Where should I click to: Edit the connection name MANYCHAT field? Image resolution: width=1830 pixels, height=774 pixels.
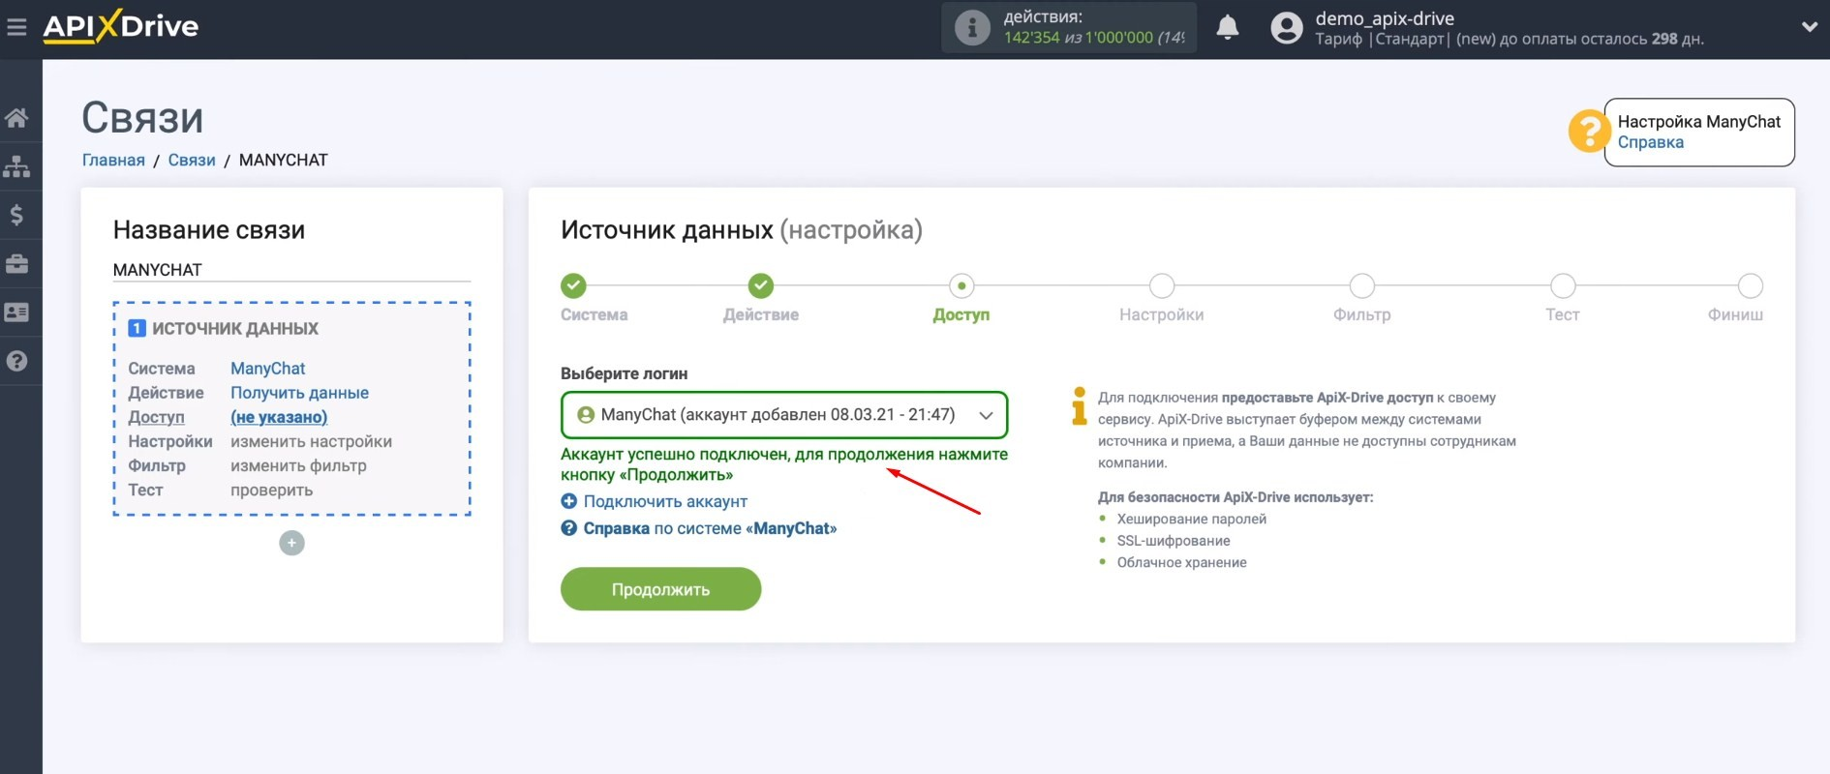click(291, 270)
